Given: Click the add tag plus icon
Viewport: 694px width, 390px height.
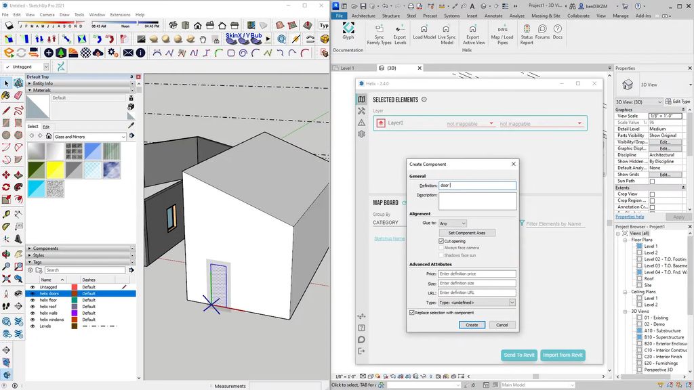Looking at the screenshot, I should [x=32, y=270].
